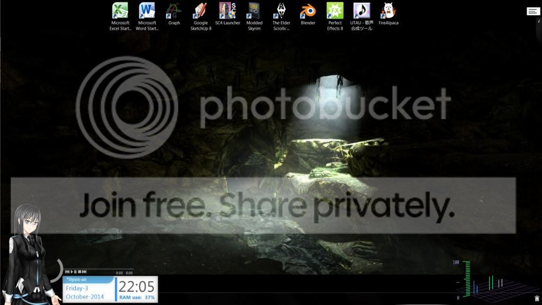542x305 pixels.
Task: Launch Google SketchUp 8
Action: coord(201,16)
